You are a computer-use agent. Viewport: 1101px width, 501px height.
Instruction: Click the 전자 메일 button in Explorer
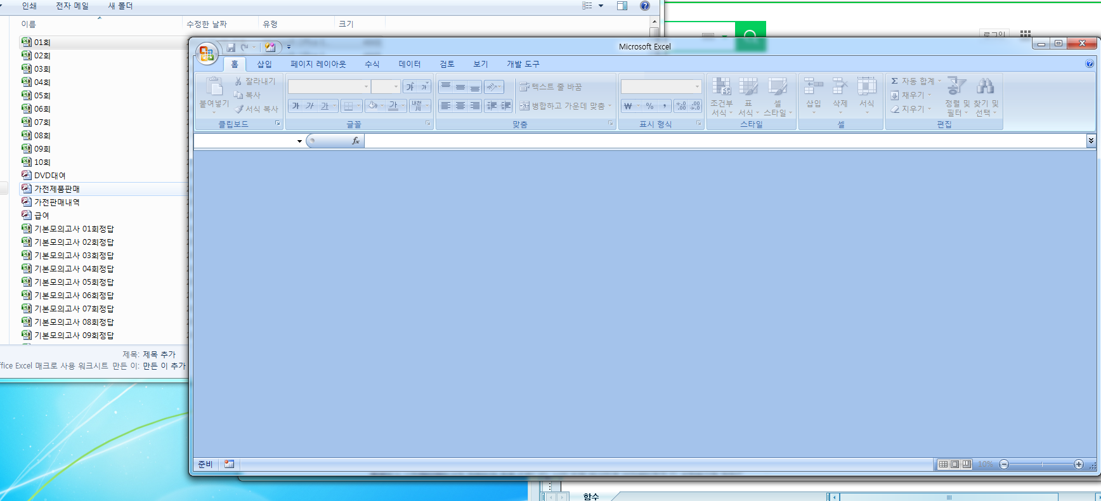click(72, 6)
